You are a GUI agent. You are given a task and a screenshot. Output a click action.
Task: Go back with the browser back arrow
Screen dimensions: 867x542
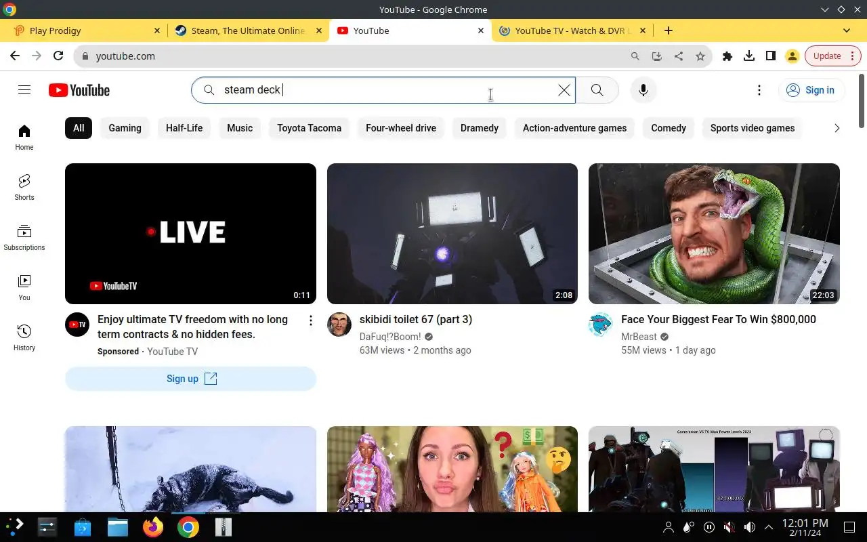15,56
